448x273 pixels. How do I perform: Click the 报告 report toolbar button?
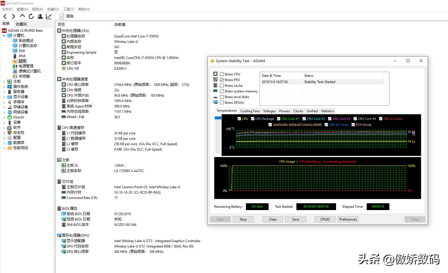(67, 16)
